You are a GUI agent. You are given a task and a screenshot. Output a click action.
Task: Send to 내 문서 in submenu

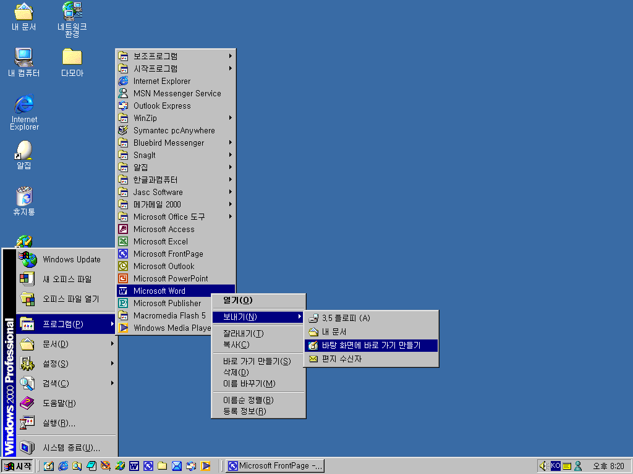[371, 332]
